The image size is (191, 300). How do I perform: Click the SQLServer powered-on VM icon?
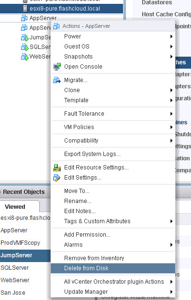(x=24, y=47)
